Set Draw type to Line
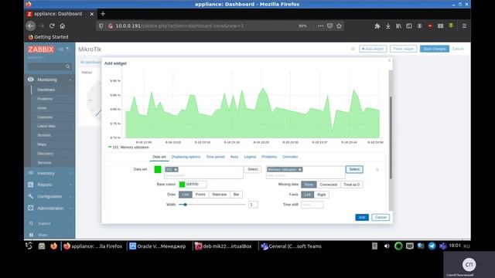Screen dimensions: 495x278 pos(186,195)
